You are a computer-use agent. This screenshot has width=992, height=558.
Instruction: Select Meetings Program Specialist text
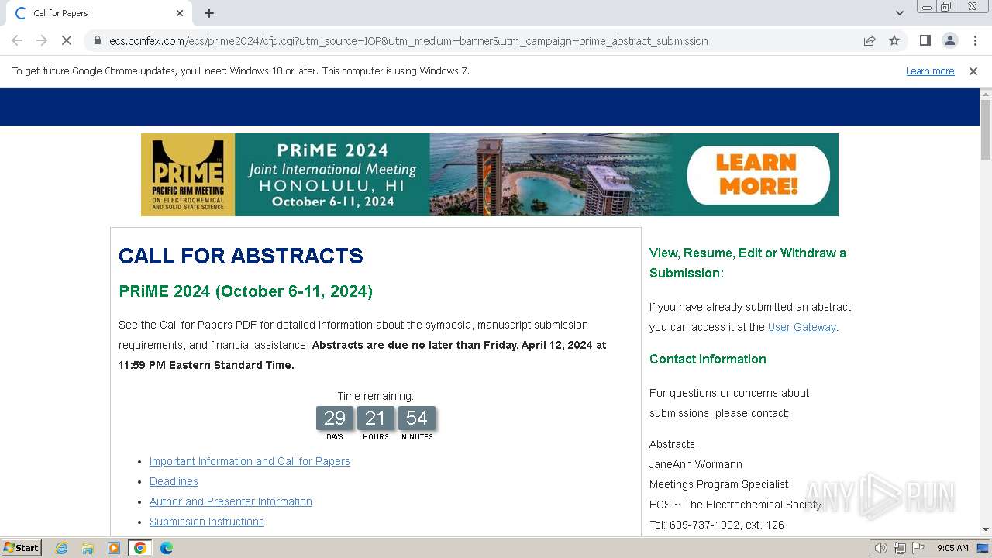click(x=719, y=484)
